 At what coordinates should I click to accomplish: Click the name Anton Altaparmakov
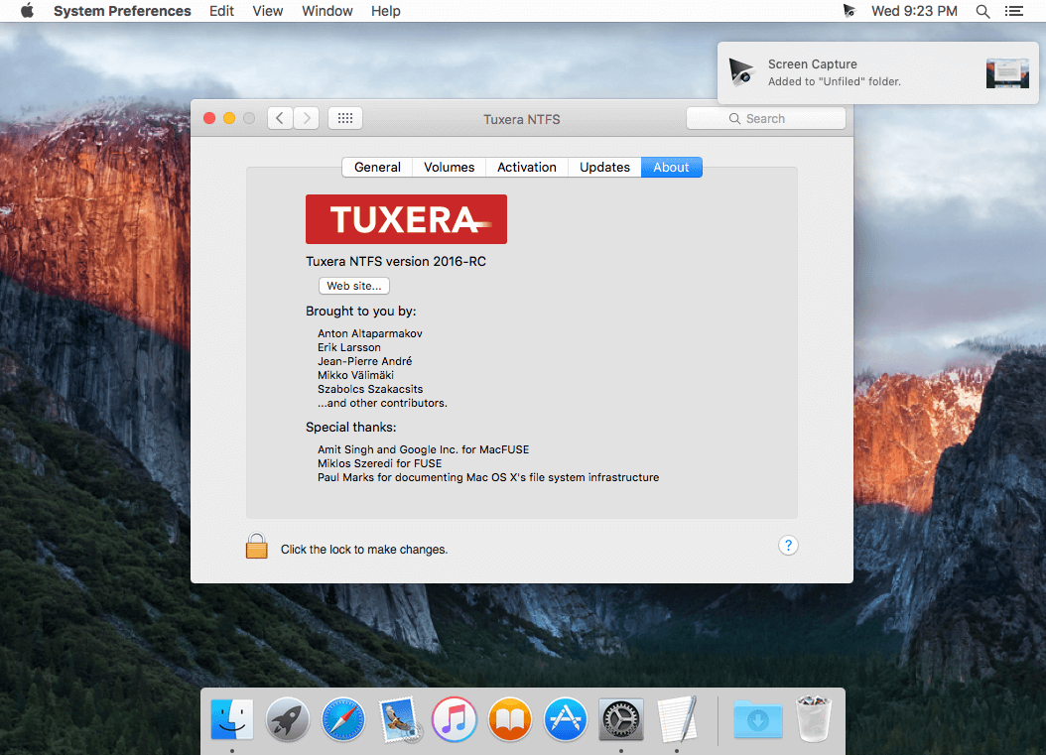coord(369,333)
